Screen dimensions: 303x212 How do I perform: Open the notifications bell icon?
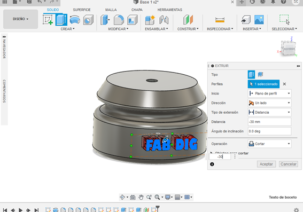pyautogui.click(x=273, y=2)
